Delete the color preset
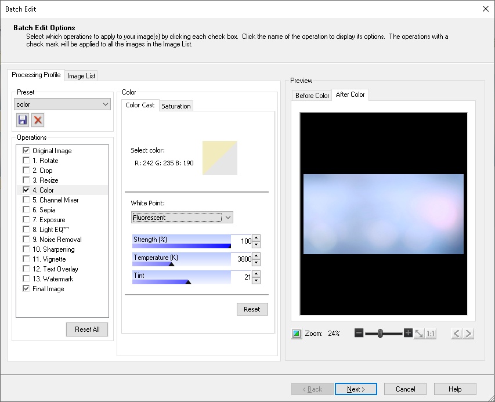 37,119
